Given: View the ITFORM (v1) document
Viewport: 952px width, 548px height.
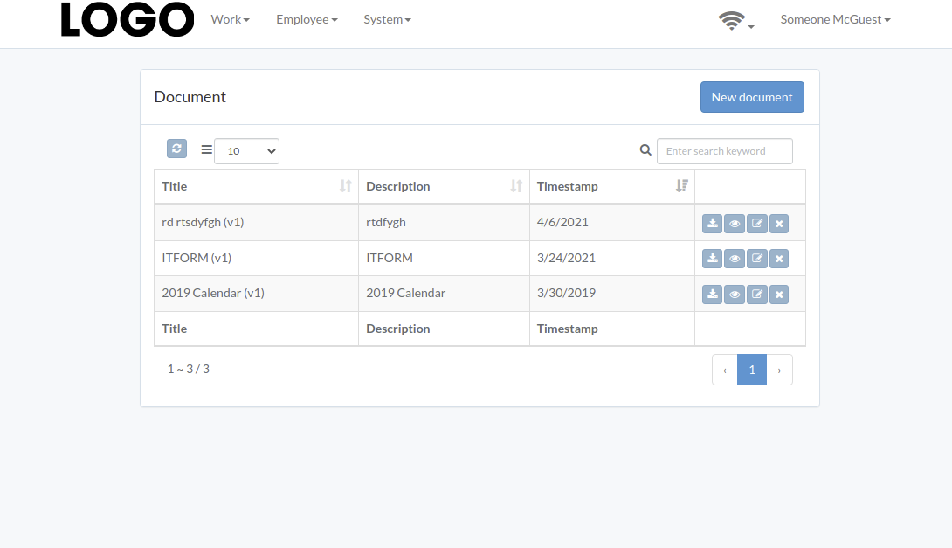Looking at the screenshot, I should [735, 259].
